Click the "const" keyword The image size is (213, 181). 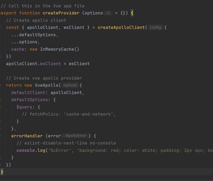[x=13, y=28]
